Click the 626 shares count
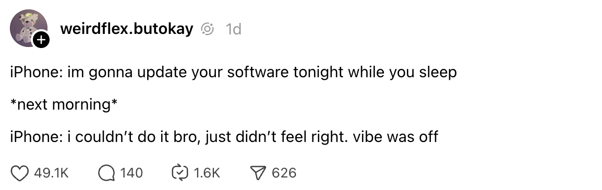The height and width of the screenshot is (190, 602). click(x=284, y=173)
